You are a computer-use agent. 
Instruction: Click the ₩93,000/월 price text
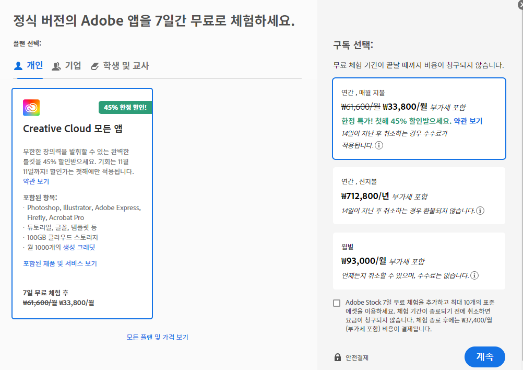[364, 261]
